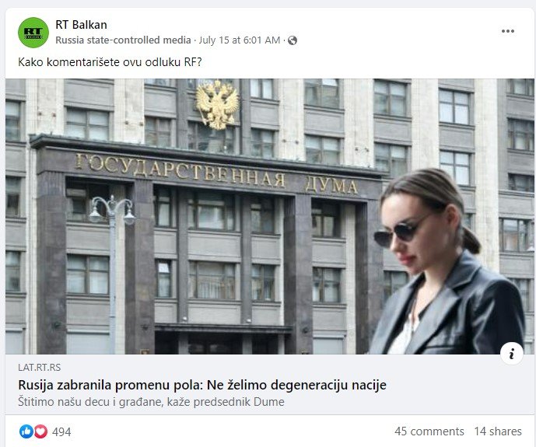Open the RT Balkan page name link

(x=82, y=25)
